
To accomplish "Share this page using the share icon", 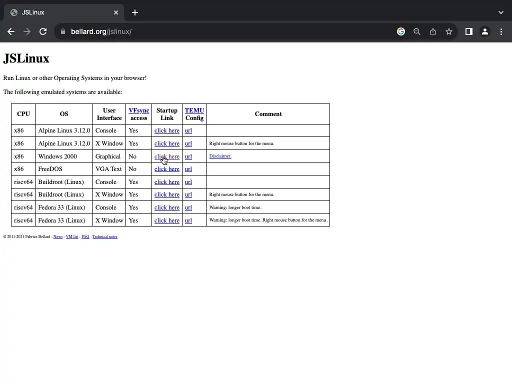I will coord(433,31).
